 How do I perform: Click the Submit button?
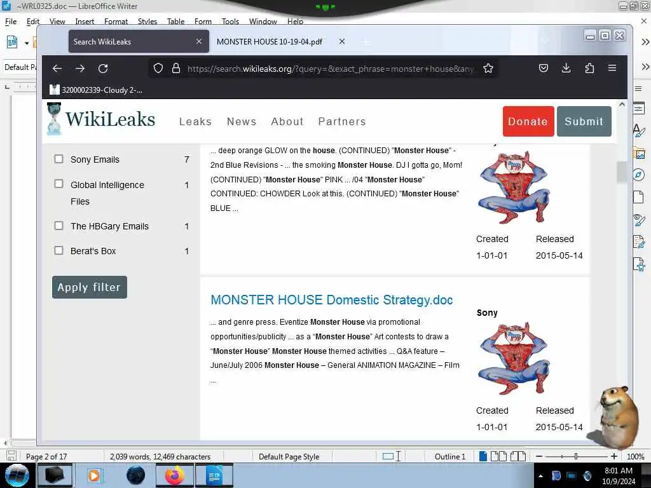click(584, 121)
